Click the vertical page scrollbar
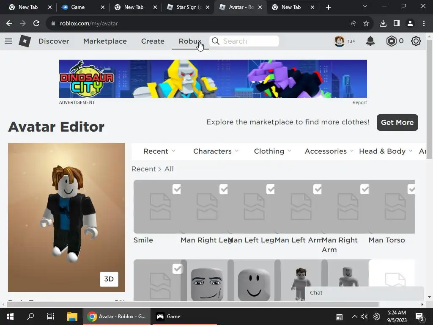433x325 pixels. click(x=429, y=99)
